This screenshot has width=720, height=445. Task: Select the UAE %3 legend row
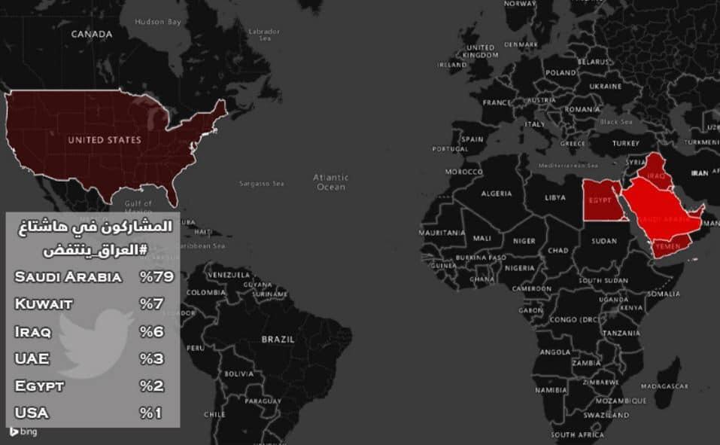[x=93, y=358]
